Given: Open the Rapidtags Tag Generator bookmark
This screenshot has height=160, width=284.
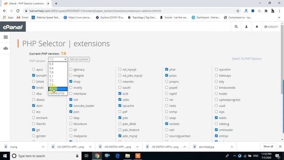Looking at the screenshot, I should coord(142,17).
